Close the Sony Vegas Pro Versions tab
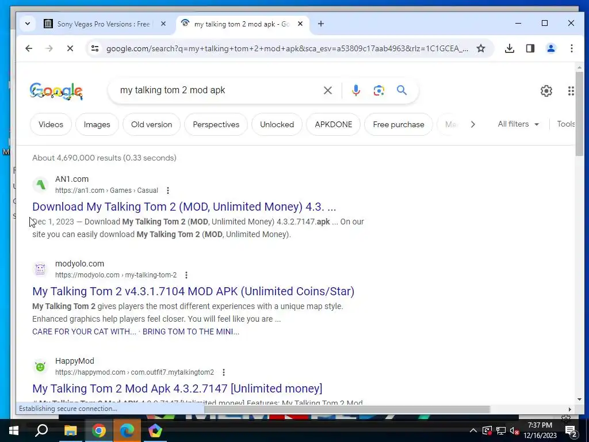 pyautogui.click(x=163, y=24)
